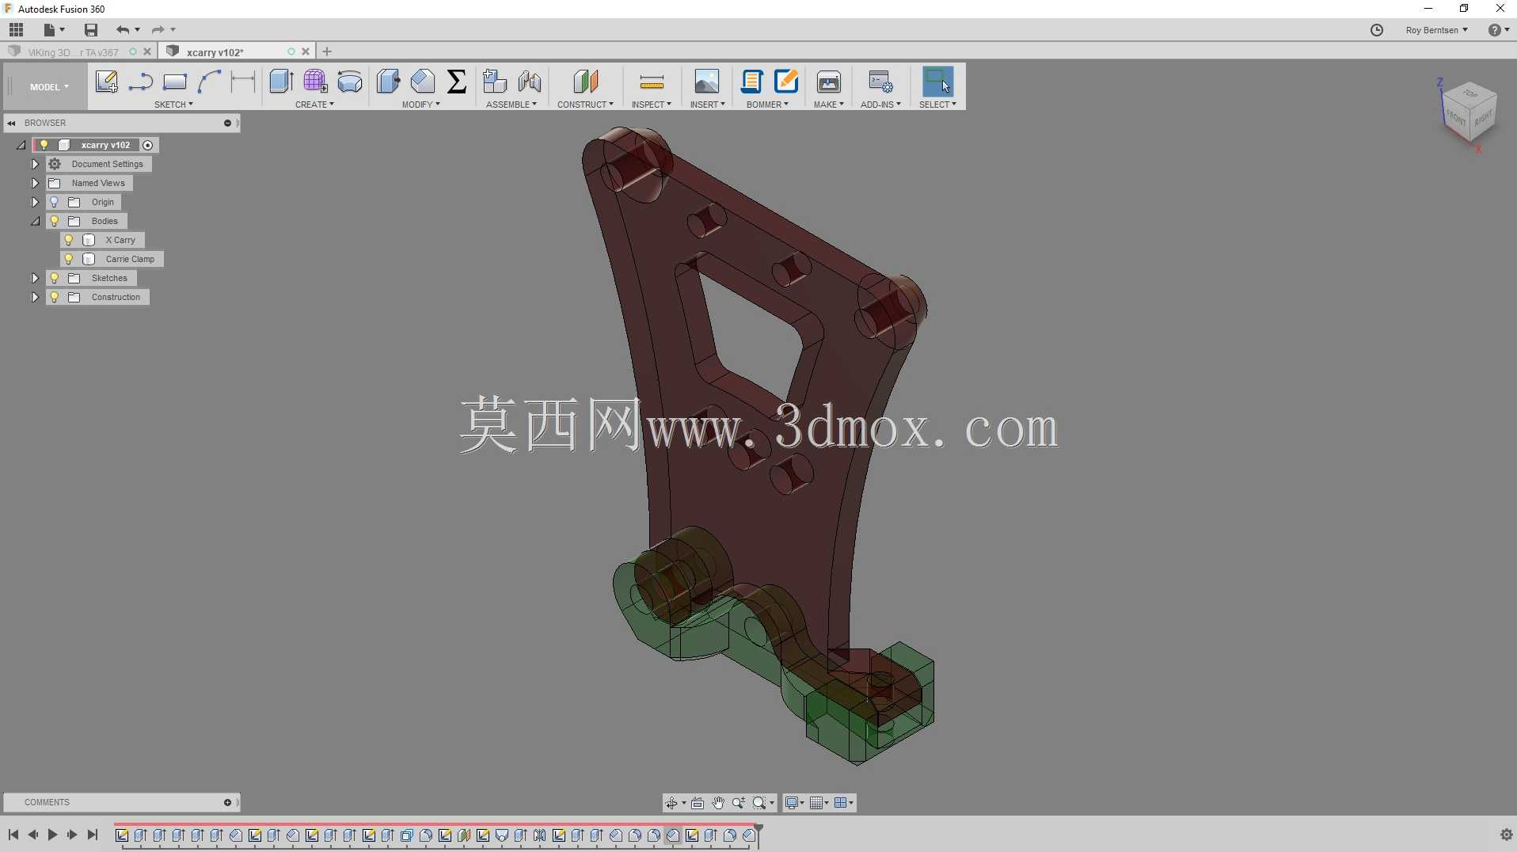1517x852 pixels.
Task: Click the Offset Plane construct icon
Action: point(586,82)
